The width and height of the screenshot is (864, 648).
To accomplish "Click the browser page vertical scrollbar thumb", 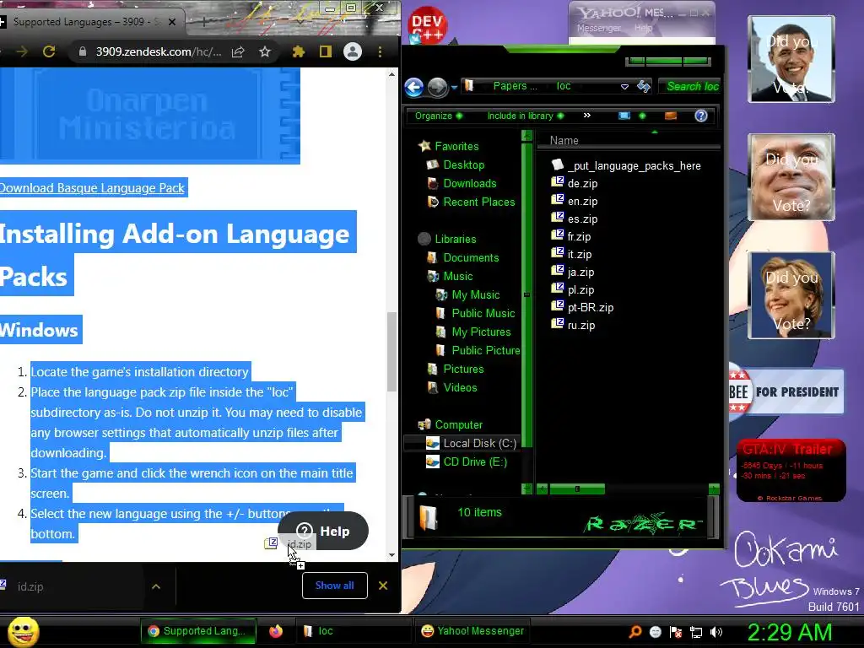I will point(391,352).
